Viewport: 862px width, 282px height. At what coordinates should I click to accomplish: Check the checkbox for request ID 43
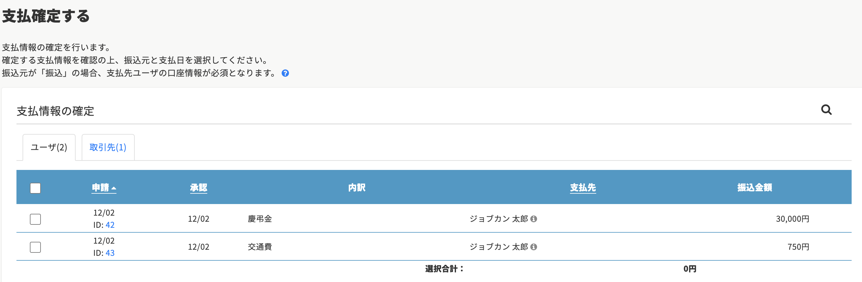(35, 247)
